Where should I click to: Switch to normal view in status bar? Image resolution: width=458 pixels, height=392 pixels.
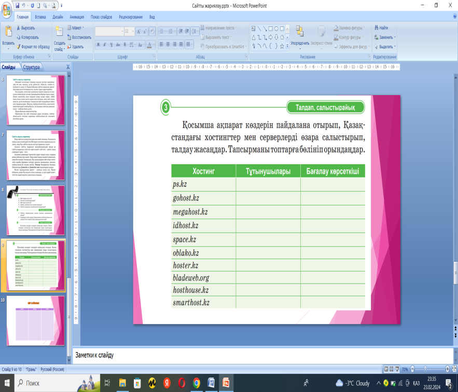tap(386, 369)
